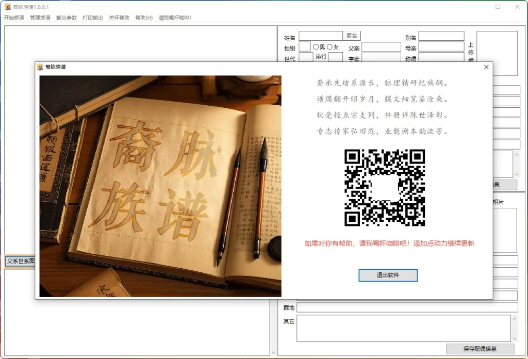The image size is (528, 359).
Task: Click the 更名 button next to 姓名
Action: pyautogui.click(x=352, y=36)
